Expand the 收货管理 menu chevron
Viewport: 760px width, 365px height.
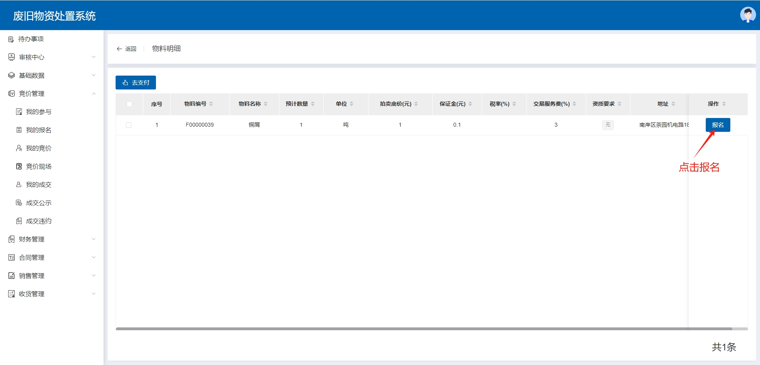(x=93, y=294)
